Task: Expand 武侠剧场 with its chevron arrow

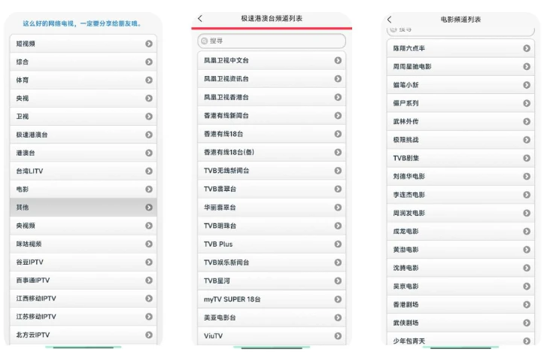Action: [527, 323]
